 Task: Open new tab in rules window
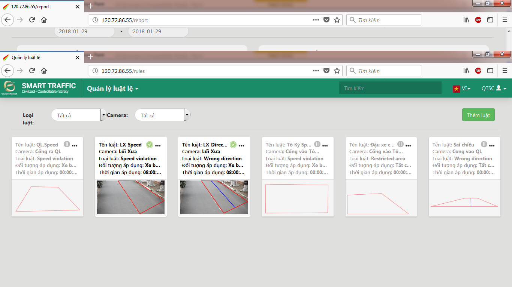pyautogui.click(x=90, y=57)
